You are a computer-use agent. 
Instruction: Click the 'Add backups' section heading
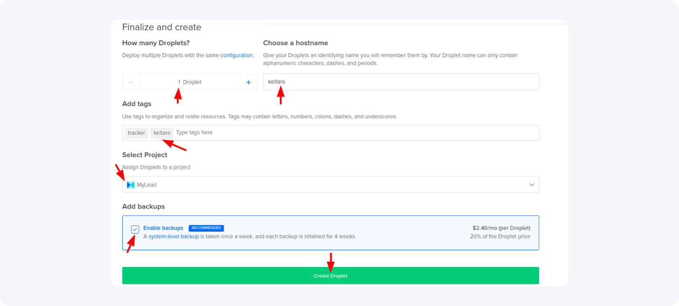point(143,206)
